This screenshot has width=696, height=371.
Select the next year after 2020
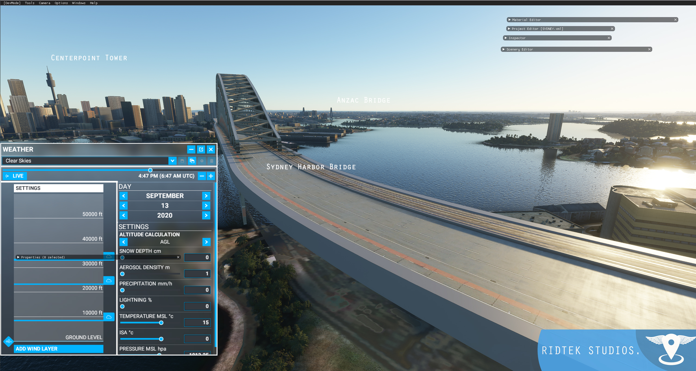click(x=206, y=215)
